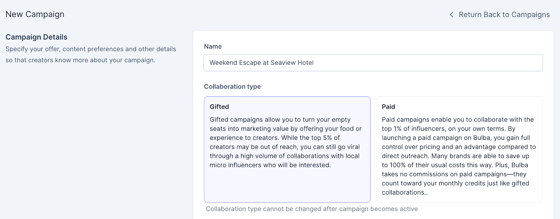Image resolution: width=560 pixels, height=219 pixels.
Task: Click the empty right end of Name field
Action: (490, 63)
